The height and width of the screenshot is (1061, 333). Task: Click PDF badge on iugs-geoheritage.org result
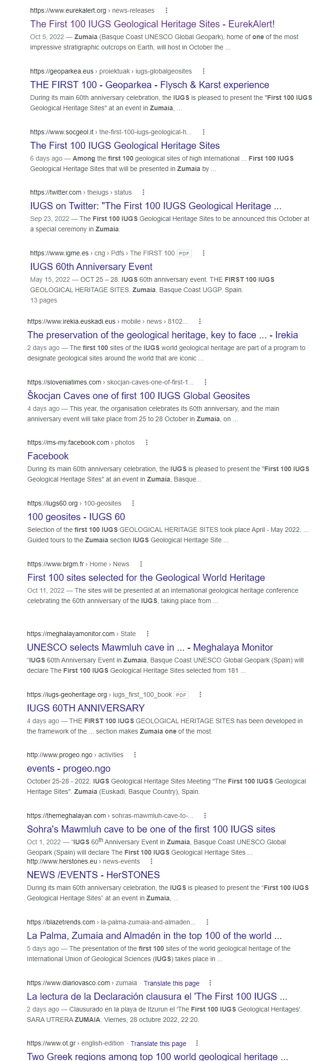point(181,694)
